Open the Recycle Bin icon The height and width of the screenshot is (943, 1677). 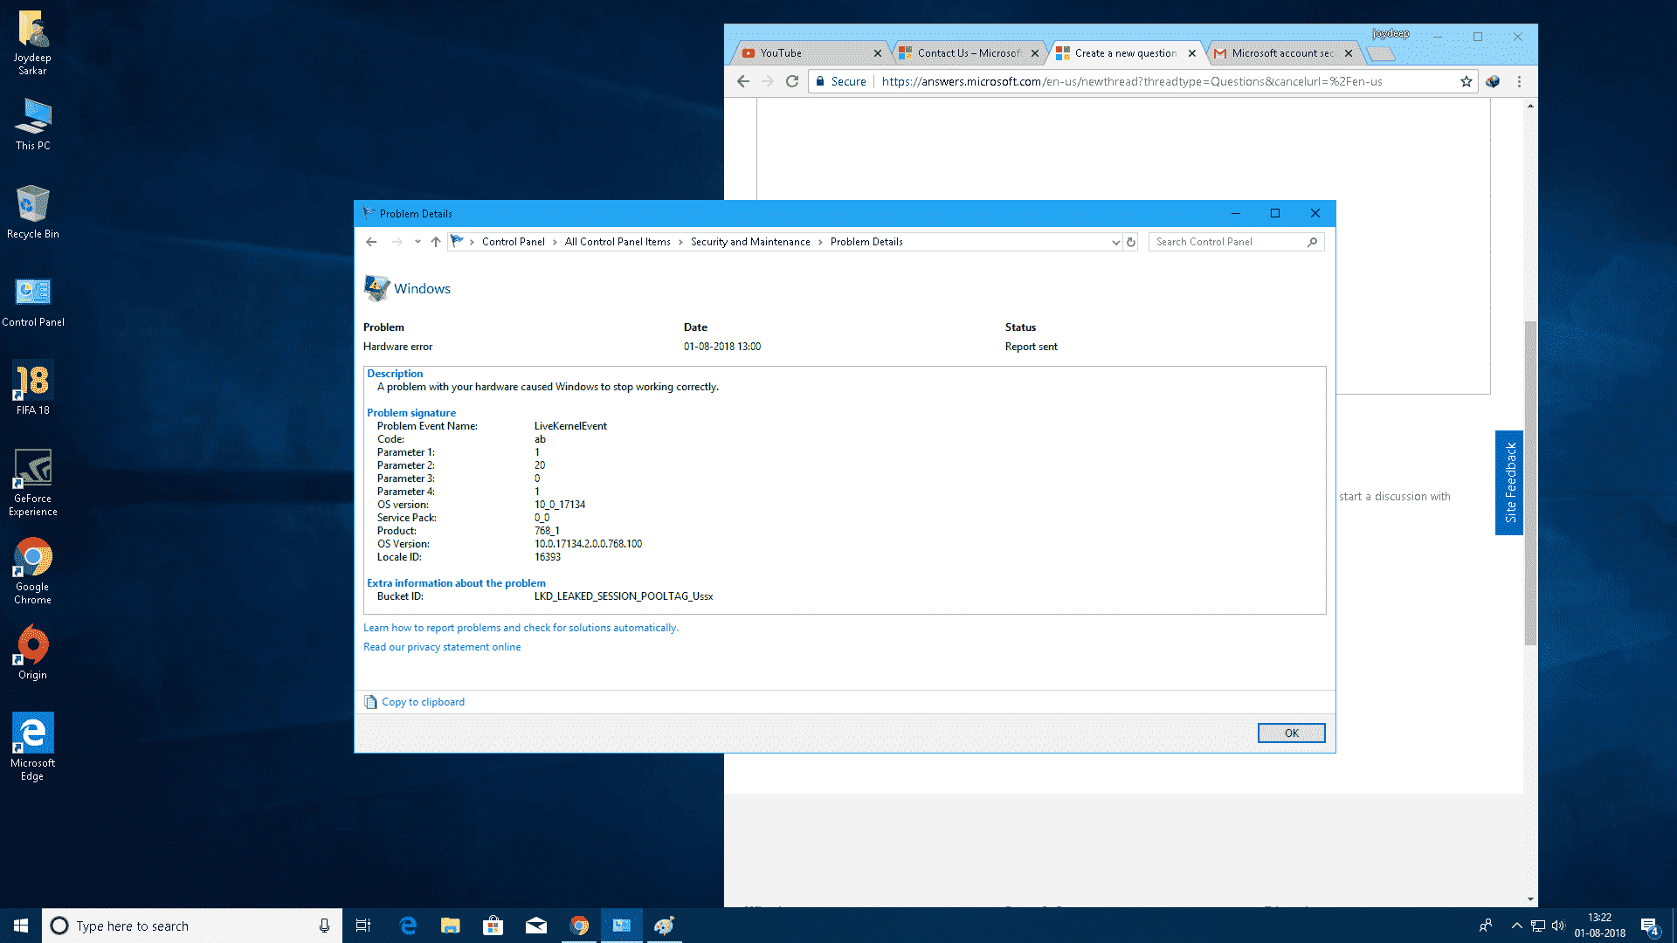click(33, 211)
